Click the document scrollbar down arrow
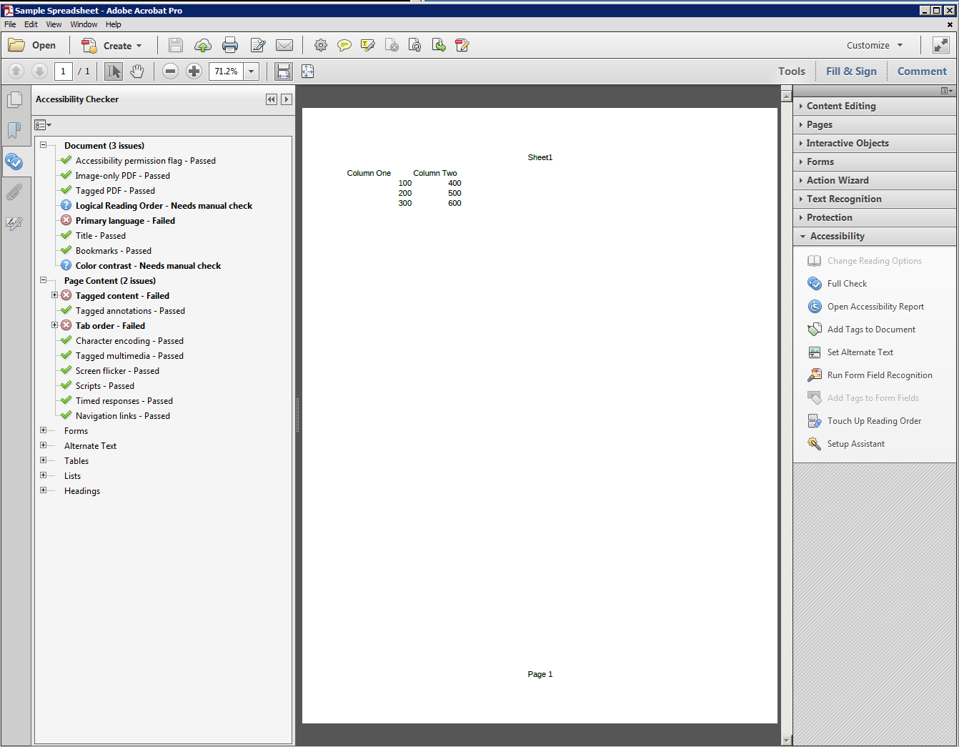 pos(786,741)
